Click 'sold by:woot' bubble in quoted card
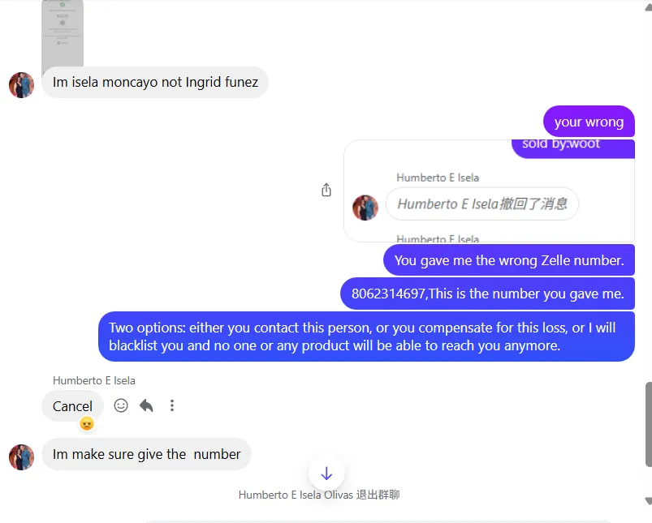 573,148
